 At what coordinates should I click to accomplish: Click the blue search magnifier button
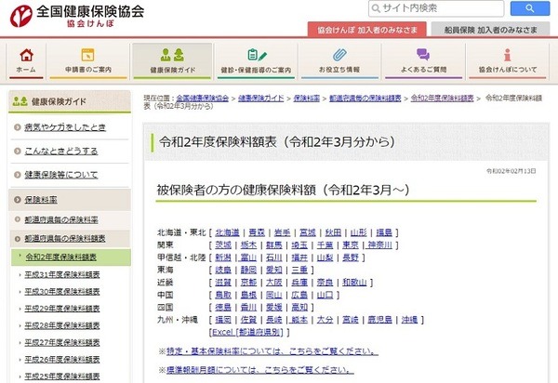tap(530, 8)
